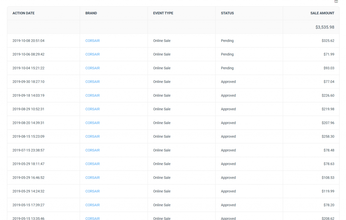
Task: Sort by the BRAND column header
Action: 91,13
